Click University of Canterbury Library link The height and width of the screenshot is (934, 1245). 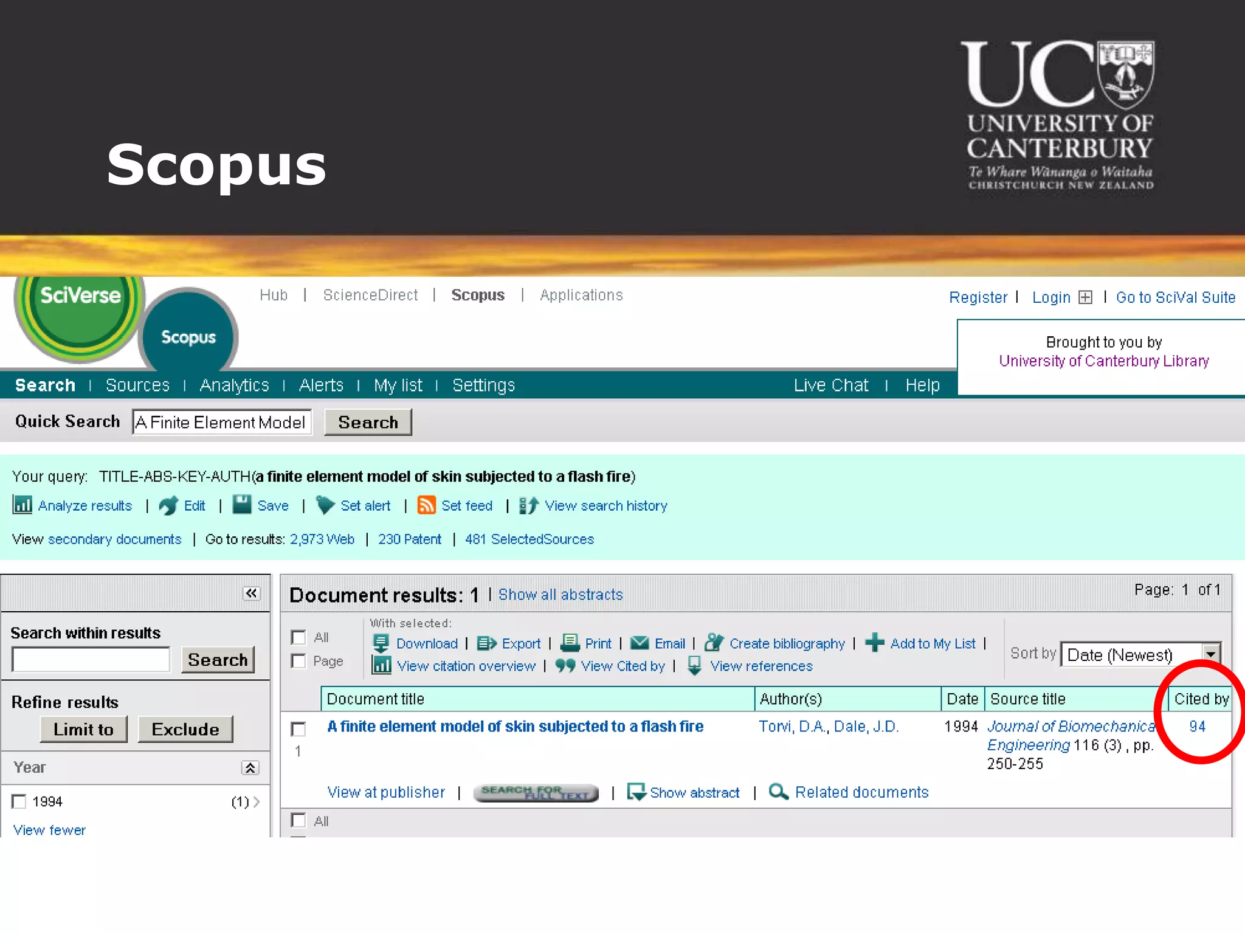coord(1104,361)
